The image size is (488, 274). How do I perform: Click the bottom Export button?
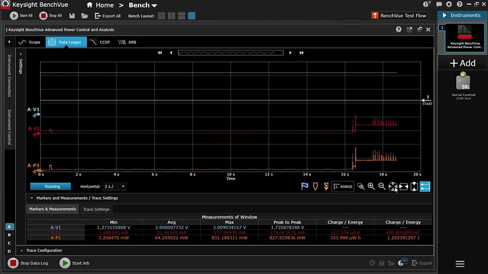click(422, 263)
